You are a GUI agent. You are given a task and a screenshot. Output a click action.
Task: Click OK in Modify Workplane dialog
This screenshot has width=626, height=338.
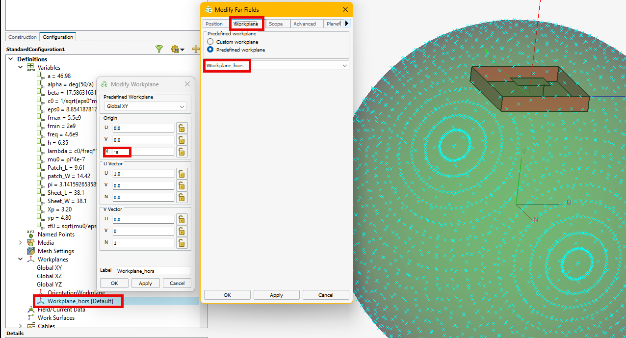pyautogui.click(x=114, y=283)
